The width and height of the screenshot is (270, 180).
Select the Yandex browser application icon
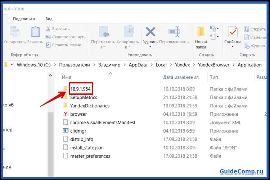click(x=66, y=114)
